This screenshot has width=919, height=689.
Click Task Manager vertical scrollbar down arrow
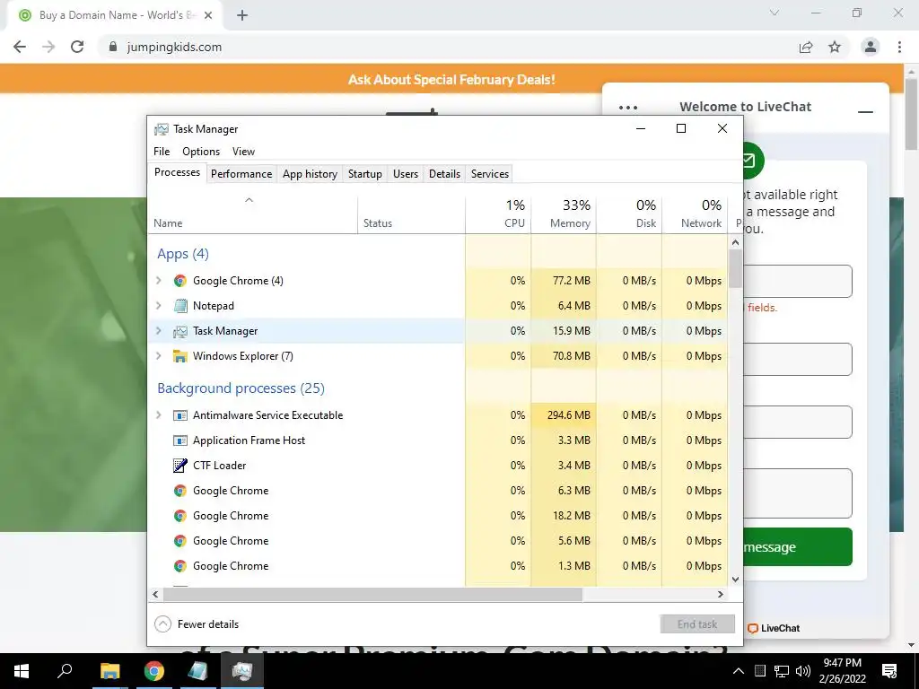coord(736,580)
